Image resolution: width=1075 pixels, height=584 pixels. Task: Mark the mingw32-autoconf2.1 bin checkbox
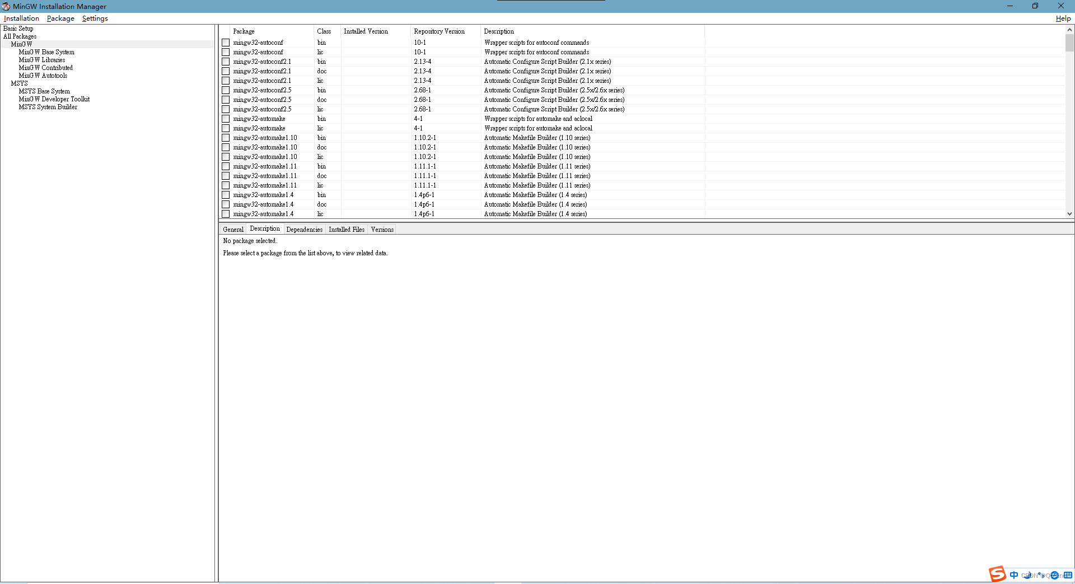(226, 62)
